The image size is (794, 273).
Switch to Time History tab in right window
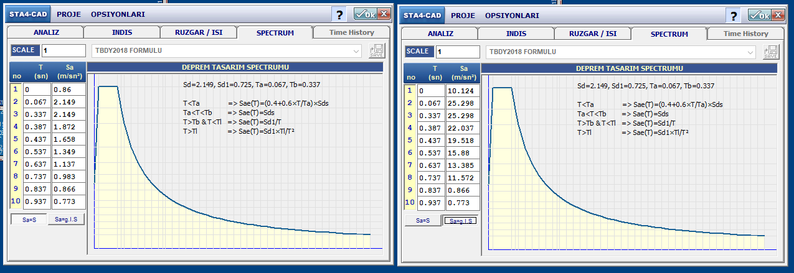click(x=745, y=34)
